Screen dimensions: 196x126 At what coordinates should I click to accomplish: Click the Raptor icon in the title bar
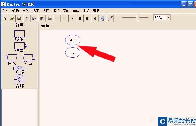pos(3,4)
